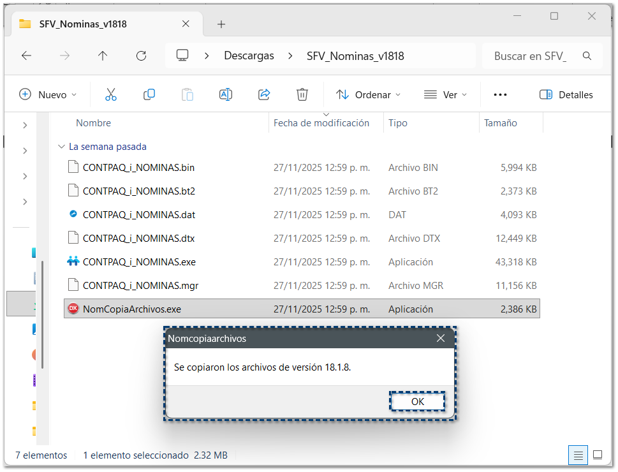Click the CONTPAQ_i_NOMINAS.exe people icon
This screenshot has height=472, width=618.
(73, 262)
